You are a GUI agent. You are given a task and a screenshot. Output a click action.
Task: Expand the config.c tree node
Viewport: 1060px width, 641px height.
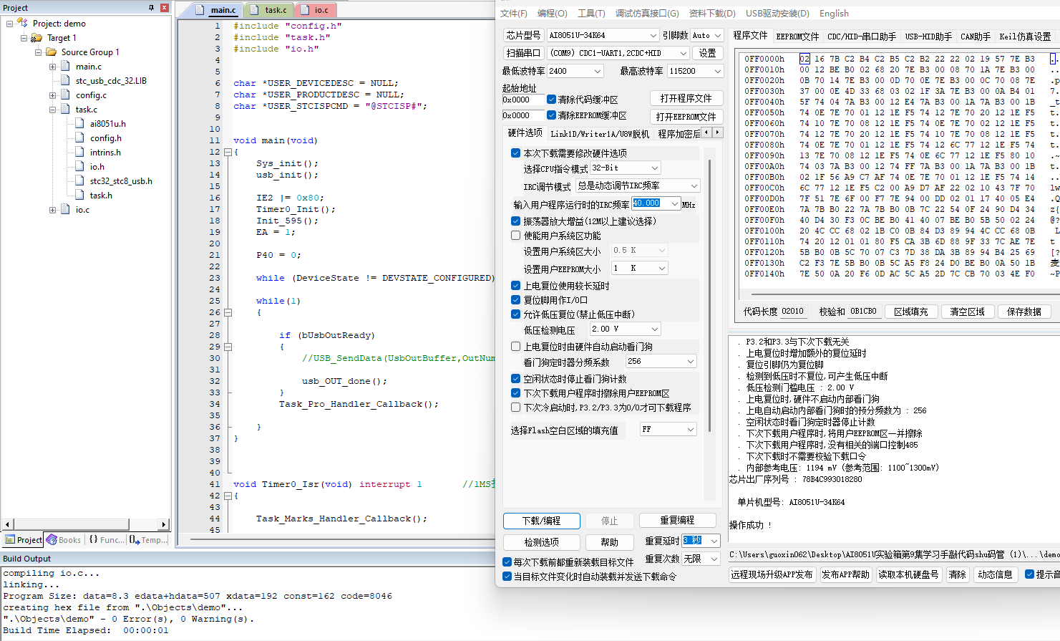52,95
